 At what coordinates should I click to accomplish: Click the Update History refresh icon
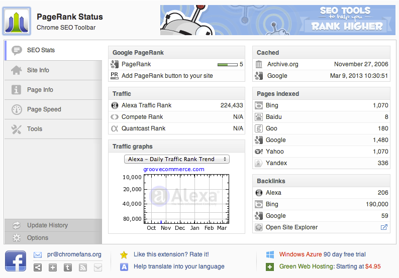16,225
